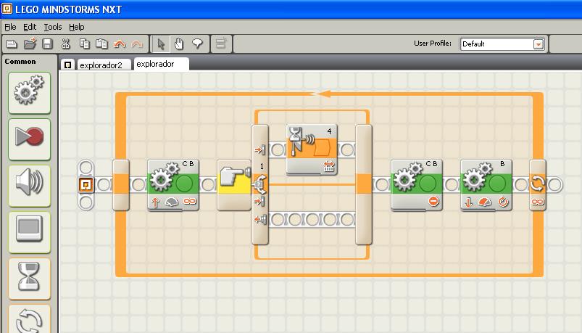582x333 pixels.
Task: Click the Cut scissors toolbar icon
Action: tap(66, 44)
